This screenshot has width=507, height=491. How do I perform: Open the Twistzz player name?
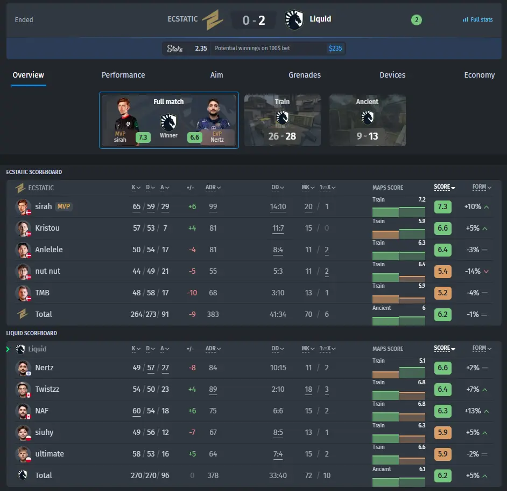(x=47, y=389)
